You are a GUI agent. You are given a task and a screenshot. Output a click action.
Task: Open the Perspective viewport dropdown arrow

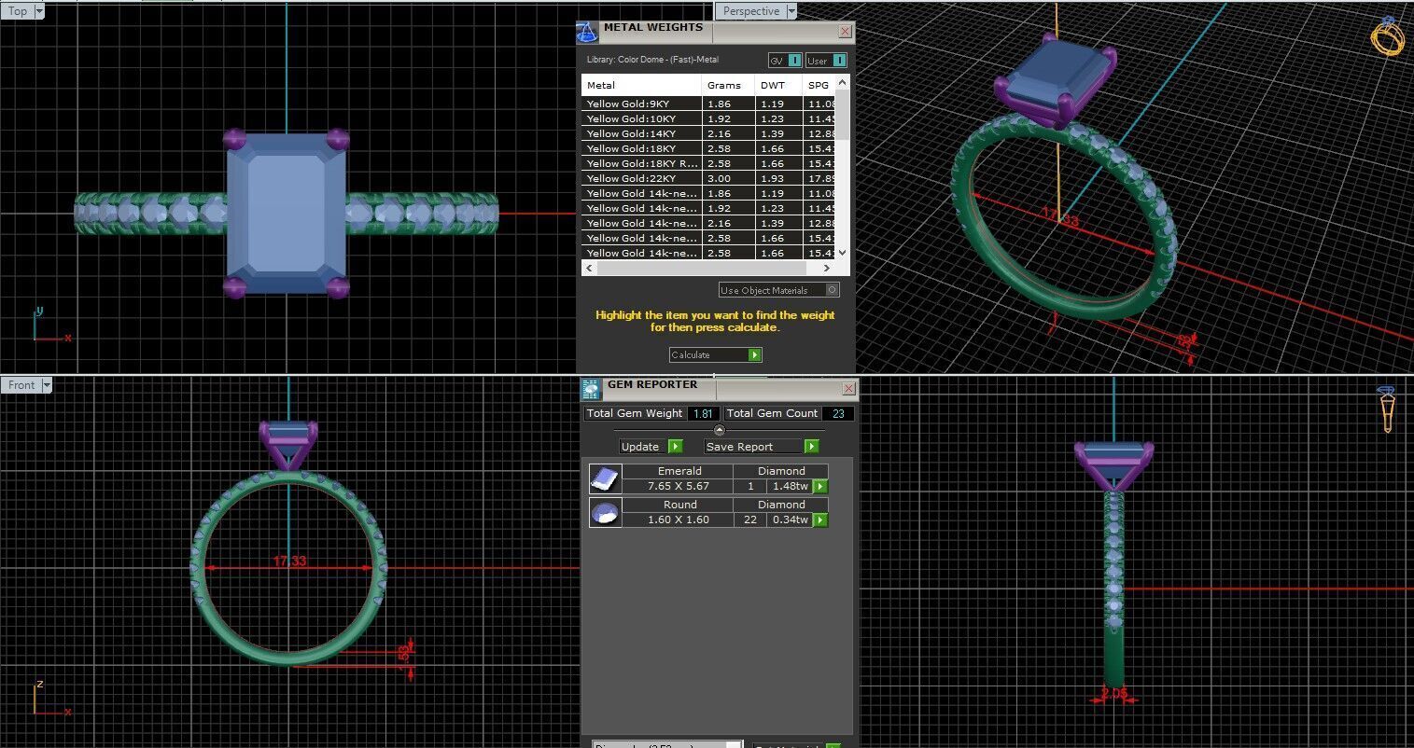(791, 11)
